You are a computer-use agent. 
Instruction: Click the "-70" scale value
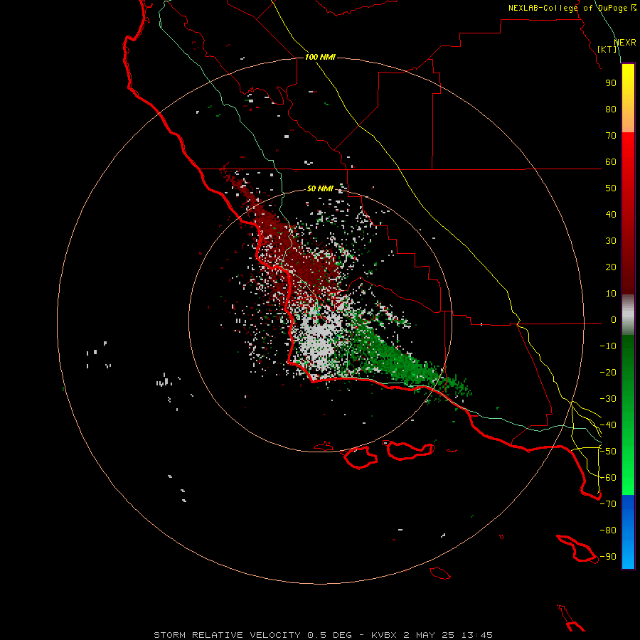[608, 504]
